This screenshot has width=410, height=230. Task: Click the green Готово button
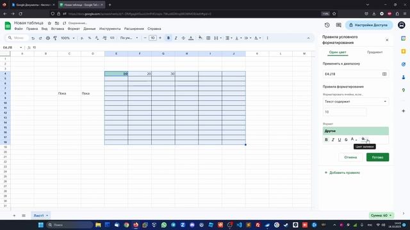point(377,157)
